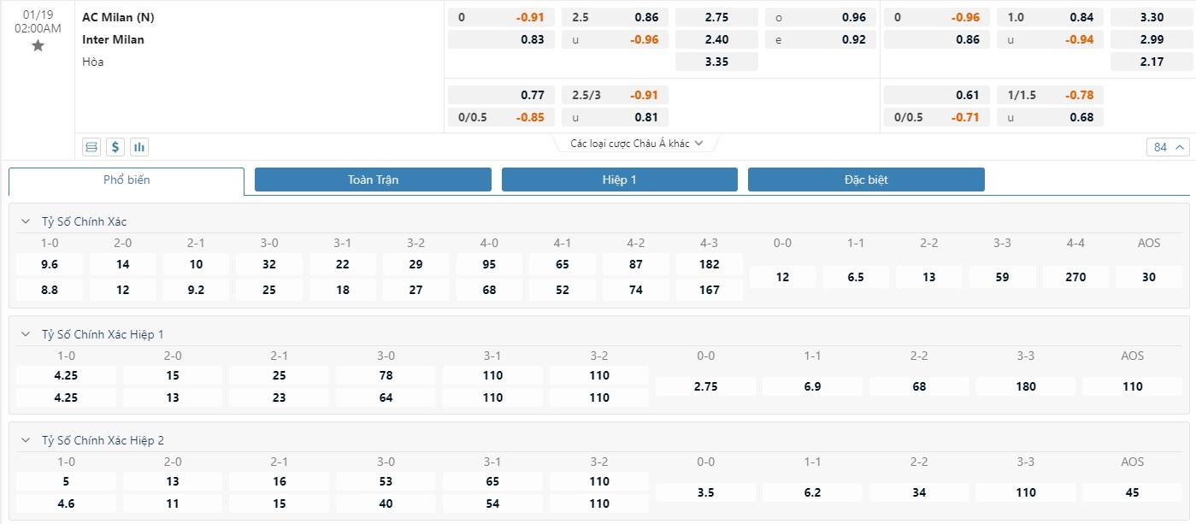Pick 2.75 odds for first-half 0-0 score
The height and width of the screenshot is (524, 1196).
tap(705, 386)
